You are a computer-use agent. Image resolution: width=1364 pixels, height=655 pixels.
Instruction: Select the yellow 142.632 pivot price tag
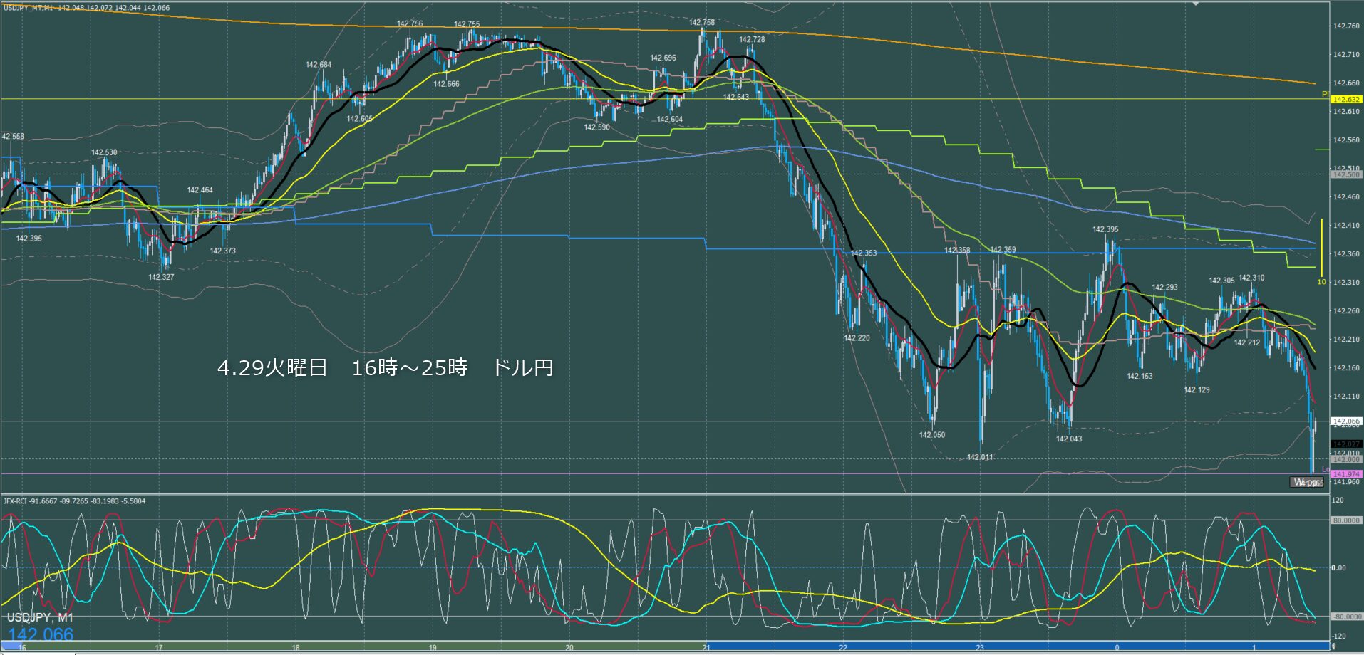pyautogui.click(x=1346, y=100)
